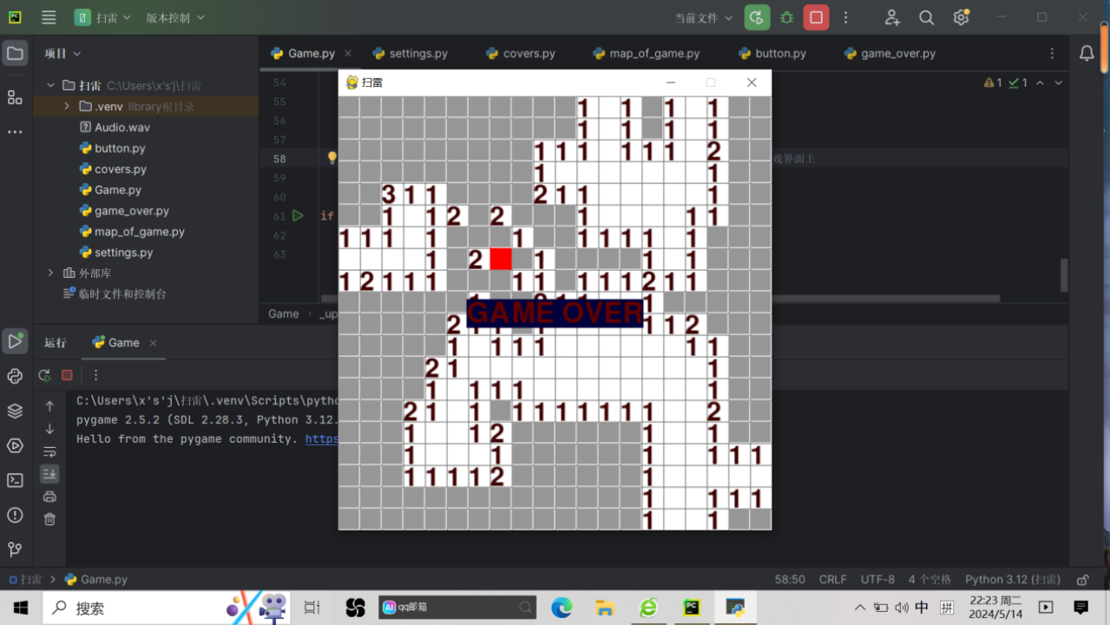
Task: Click the Rerun Game icon in Run panel
Action: pos(44,375)
